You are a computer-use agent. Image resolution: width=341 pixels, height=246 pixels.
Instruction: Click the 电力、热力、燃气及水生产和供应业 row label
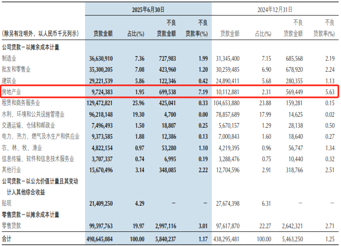click(39, 137)
